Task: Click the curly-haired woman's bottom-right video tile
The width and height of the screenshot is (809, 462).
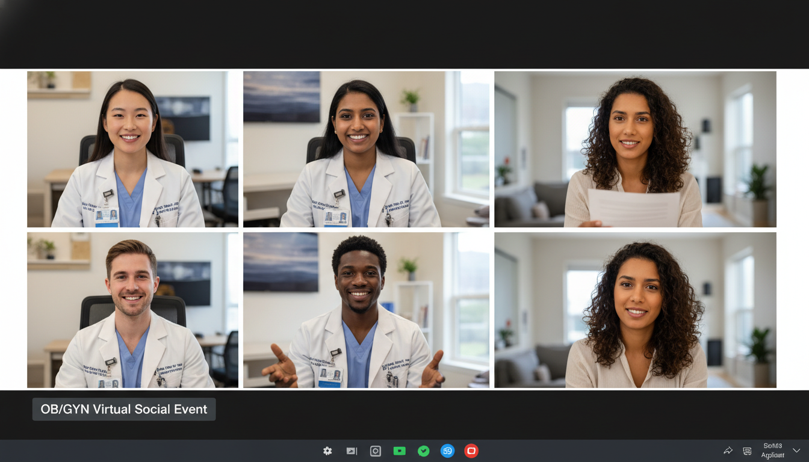Action: click(x=636, y=309)
